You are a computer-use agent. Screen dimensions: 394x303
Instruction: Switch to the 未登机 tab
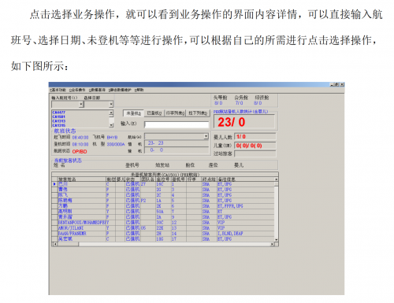[134, 113]
